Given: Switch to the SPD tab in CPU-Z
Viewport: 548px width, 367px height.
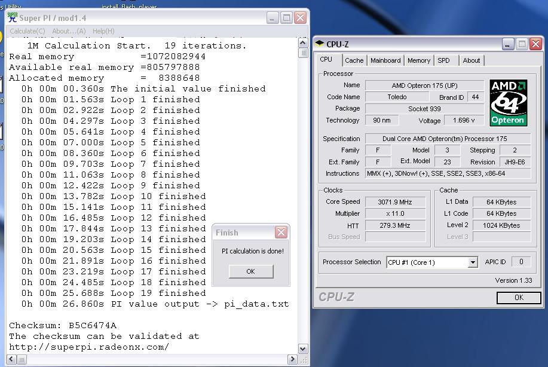Looking at the screenshot, I should pyautogui.click(x=444, y=60).
